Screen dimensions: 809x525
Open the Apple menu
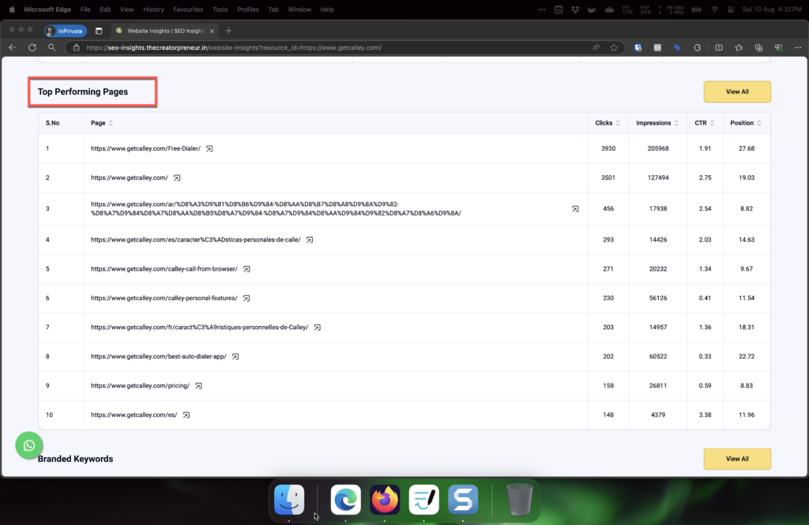[12, 9]
